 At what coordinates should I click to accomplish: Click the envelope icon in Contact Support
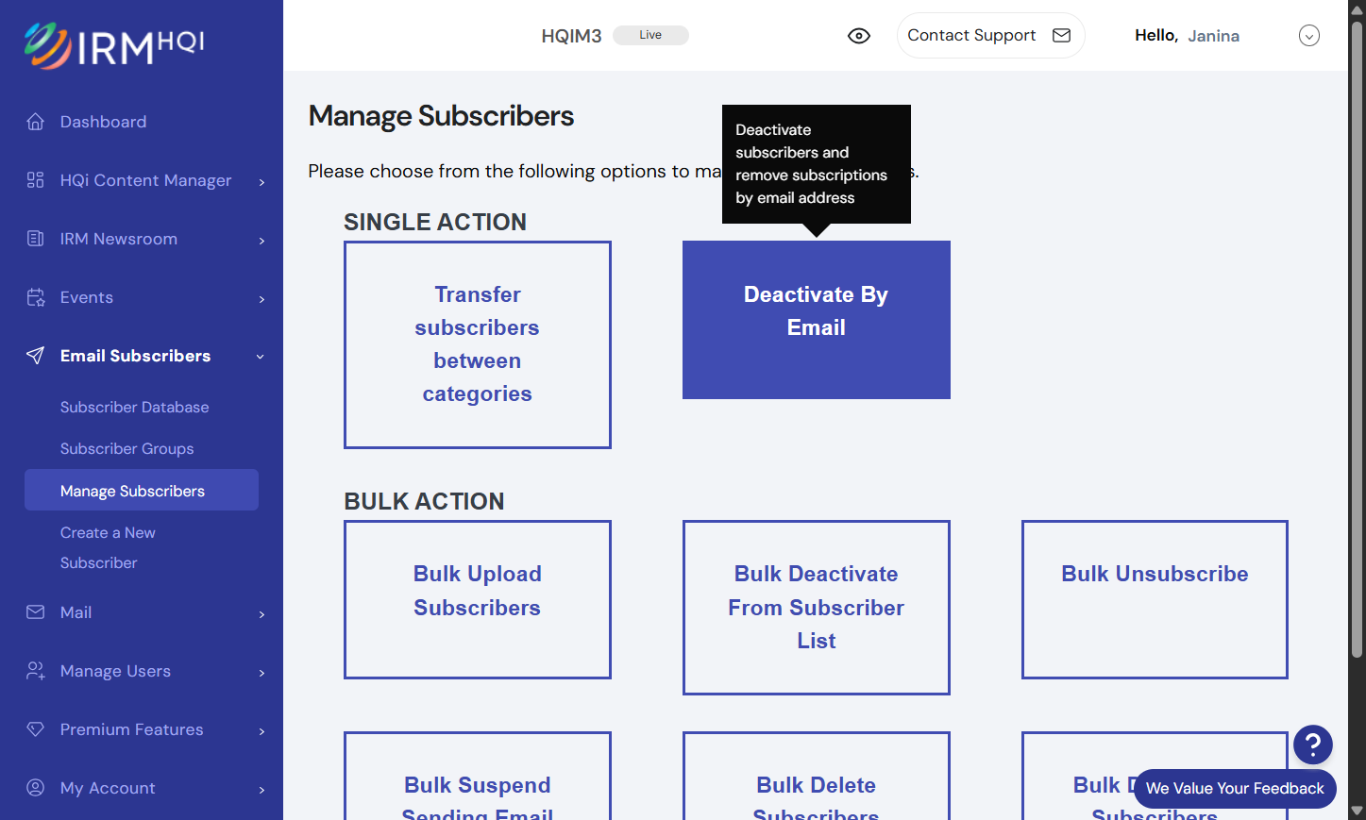1062,36
